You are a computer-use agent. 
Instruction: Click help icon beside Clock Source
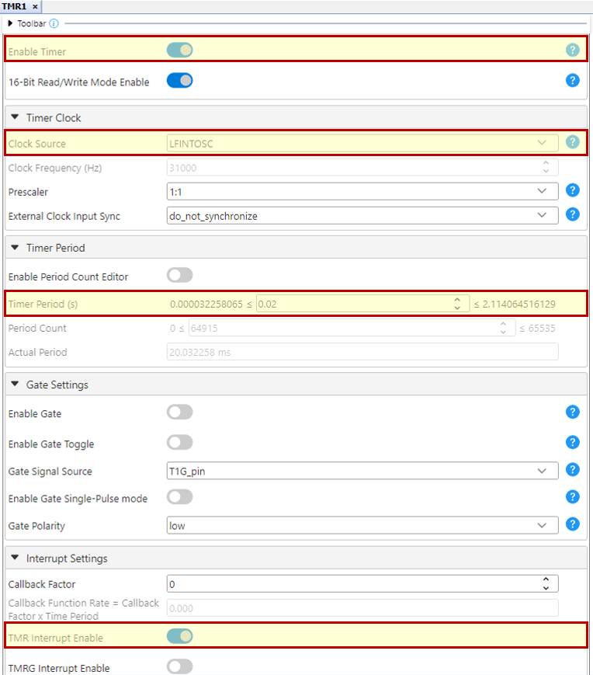pyautogui.click(x=573, y=142)
